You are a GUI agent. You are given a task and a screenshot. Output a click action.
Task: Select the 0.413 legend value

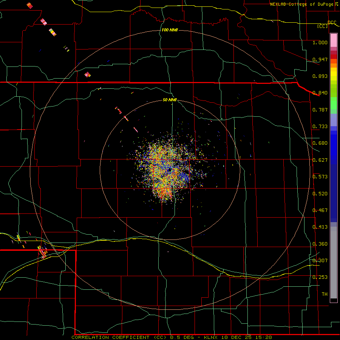[320, 227]
